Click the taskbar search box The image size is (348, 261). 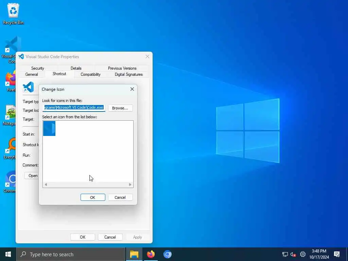click(x=71, y=254)
